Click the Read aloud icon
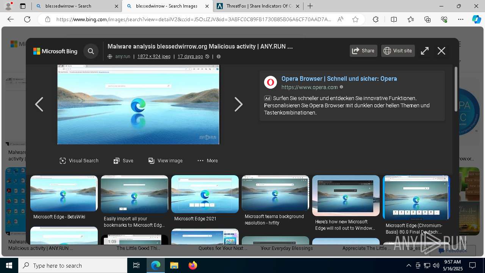Screen dimensions: 485x273 (340, 19)
